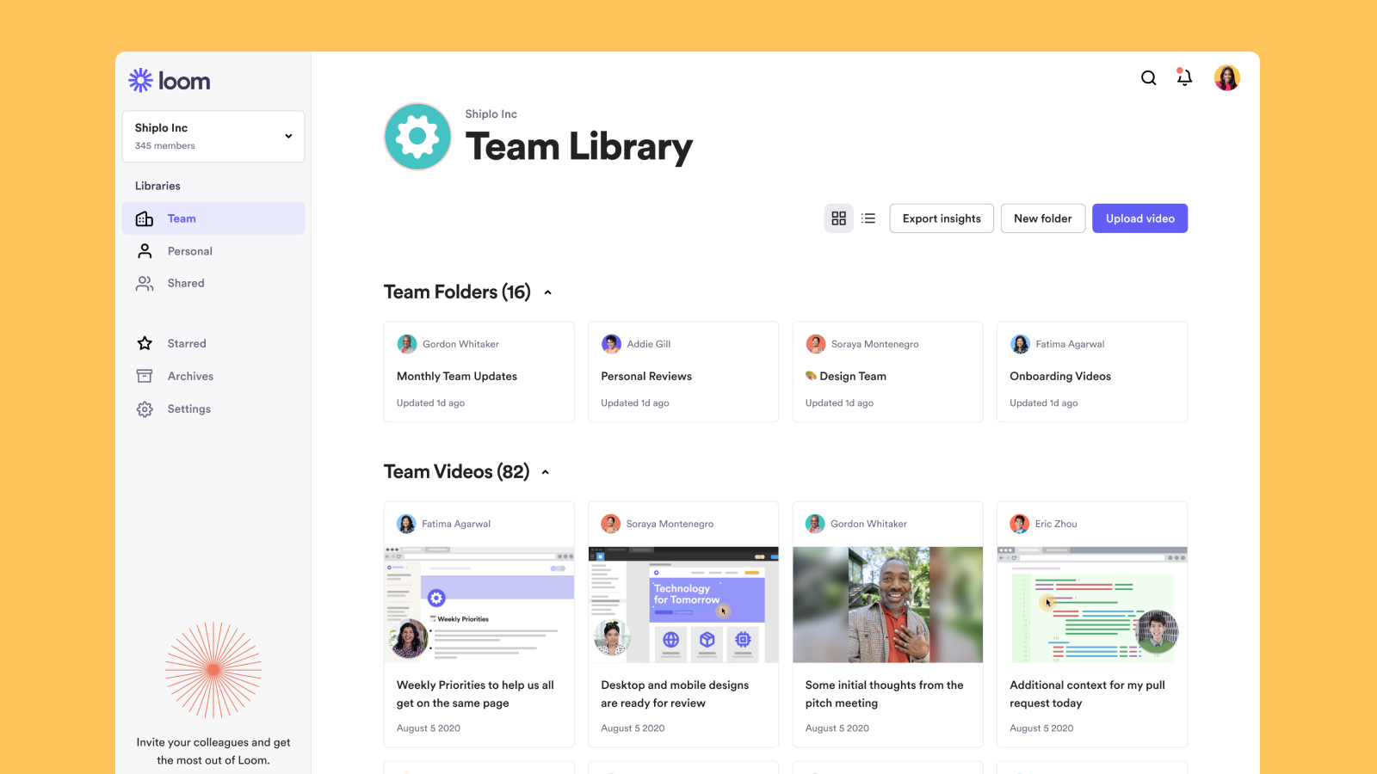This screenshot has height=774, width=1377.
Task: Switch to grid view
Action: [839, 218]
